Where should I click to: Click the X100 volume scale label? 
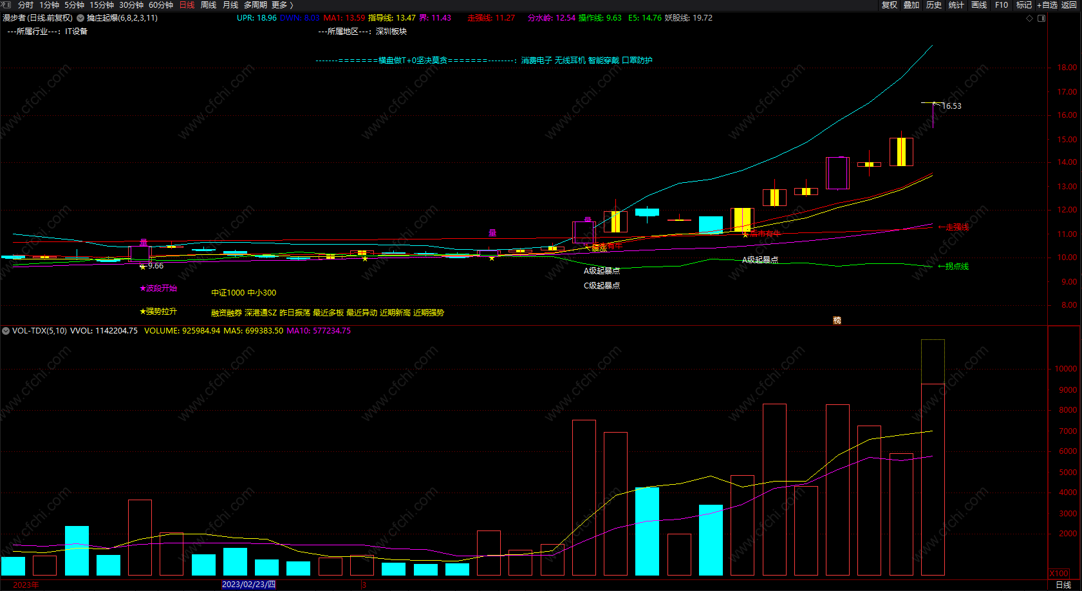pos(1059,574)
